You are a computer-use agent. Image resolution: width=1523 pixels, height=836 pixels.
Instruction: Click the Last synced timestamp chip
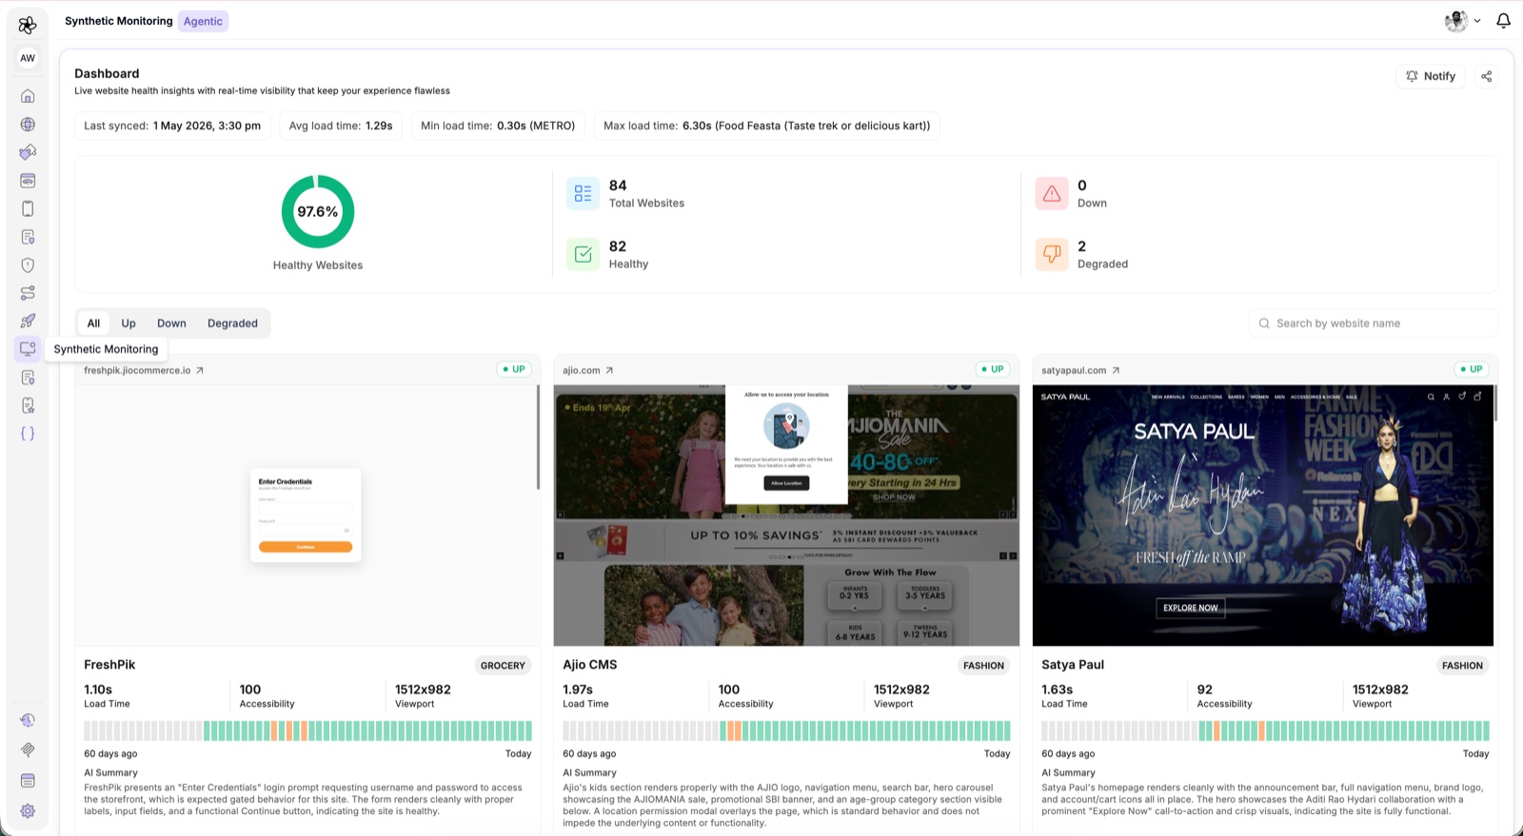[x=172, y=126]
